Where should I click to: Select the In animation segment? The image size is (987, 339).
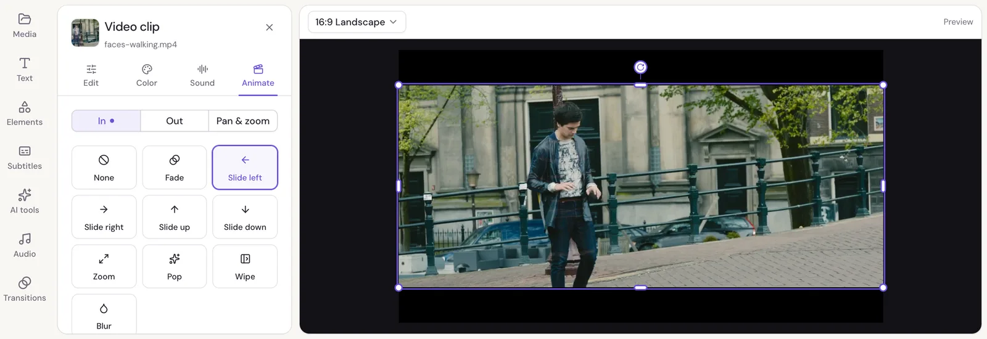(106, 121)
